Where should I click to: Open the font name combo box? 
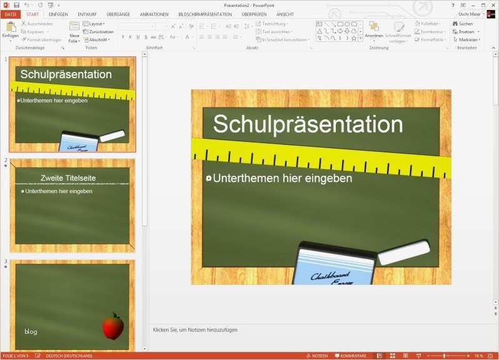pos(138,27)
